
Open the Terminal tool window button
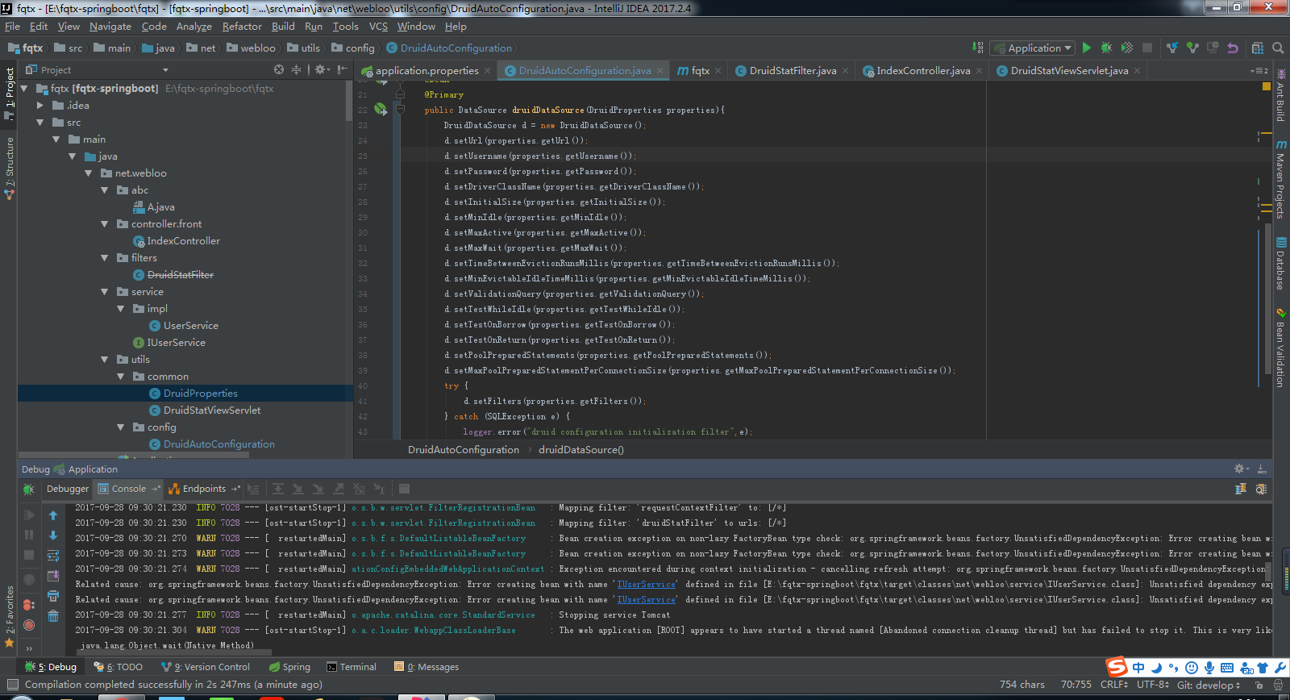(x=352, y=667)
